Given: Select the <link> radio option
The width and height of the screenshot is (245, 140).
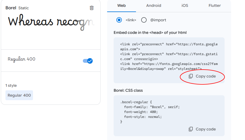Looking at the screenshot, I should (119, 20).
